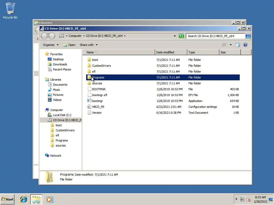Expand the CD Drive breadcrumb arrow

(x=125, y=36)
